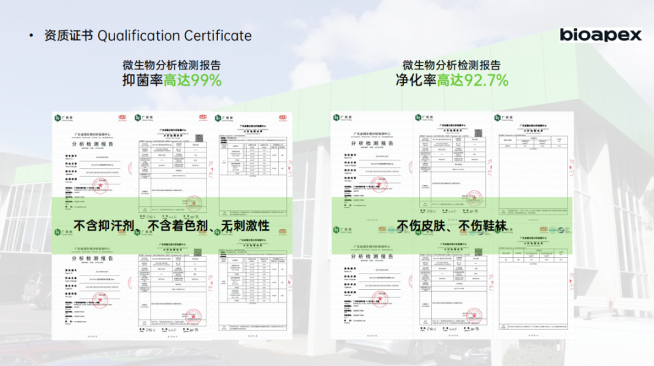Click the QR code on left group's top-middle page
The image size is (654, 366).
[200, 138]
